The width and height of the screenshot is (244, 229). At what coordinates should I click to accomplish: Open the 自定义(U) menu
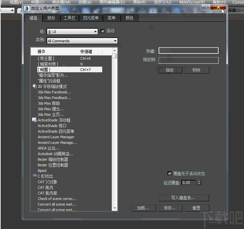click(163, 2)
